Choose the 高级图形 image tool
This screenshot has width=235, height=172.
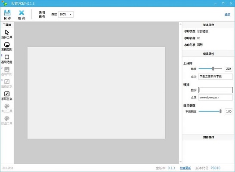tap(7, 69)
